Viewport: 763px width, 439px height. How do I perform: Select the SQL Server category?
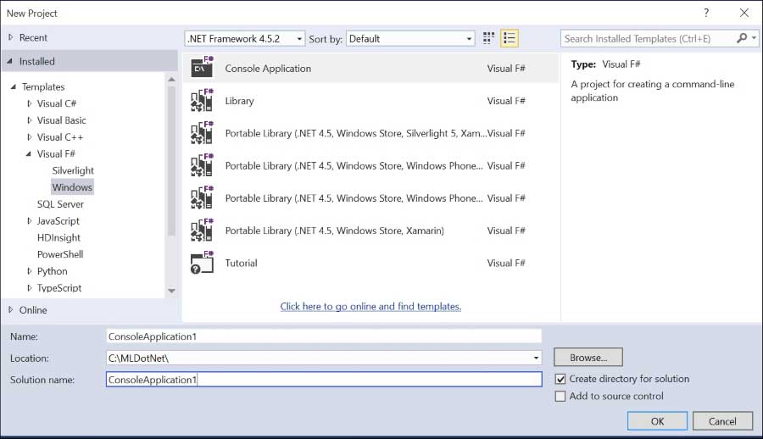(60, 204)
